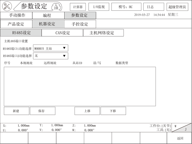Viewport: 192px width, 144px height.
Task: Open the 手控设定 sub-tab
Action: click(80, 24)
